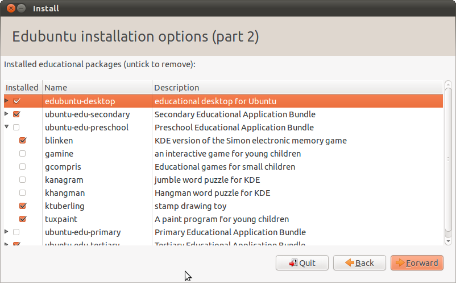The width and height of the screenshot is (456, 283).
Task: Expand the ubuntu-edu-primary bundle
Action: 6,231
